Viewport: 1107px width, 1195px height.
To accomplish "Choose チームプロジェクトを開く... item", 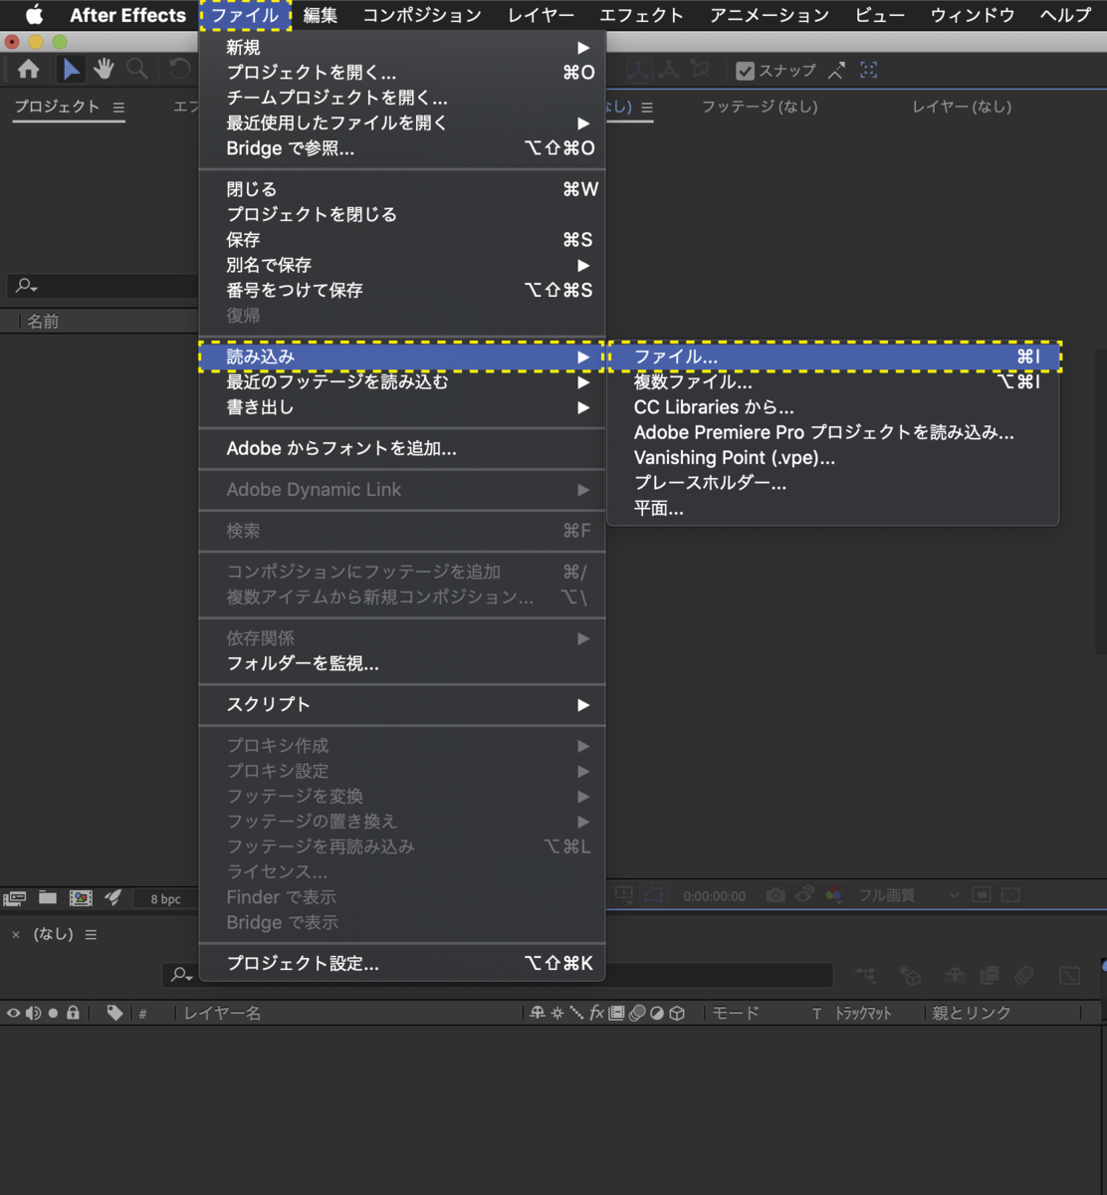I will [x=402, y=98].
